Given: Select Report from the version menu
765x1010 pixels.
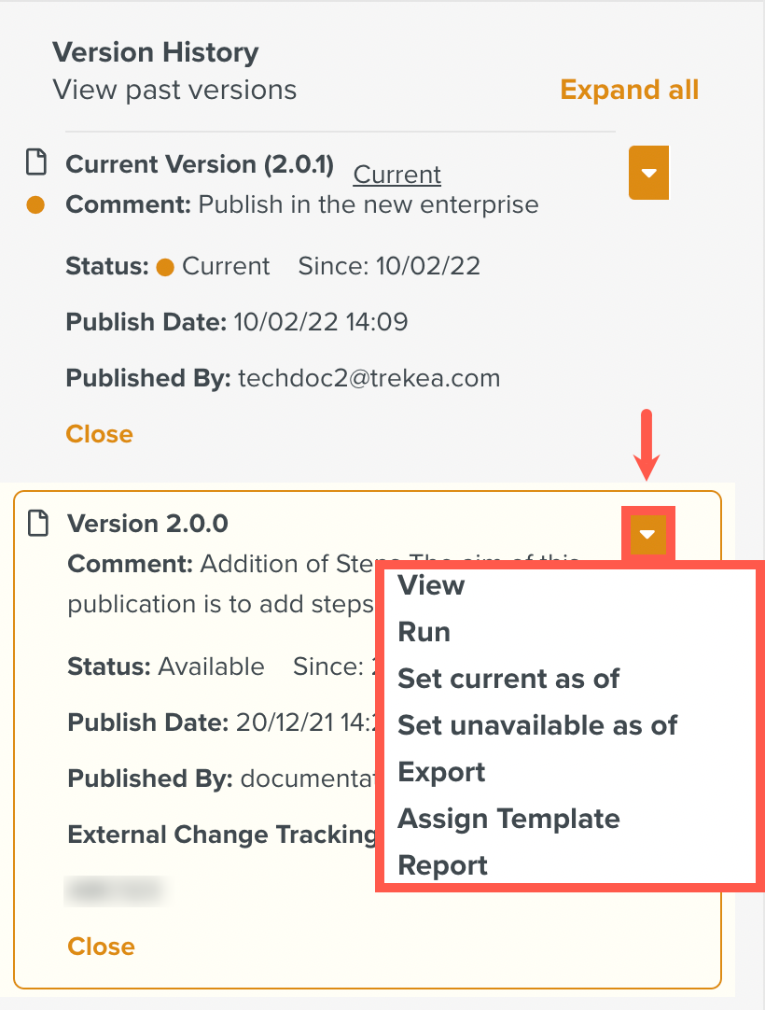Looking at the screenshot, I should pos(442,865).
